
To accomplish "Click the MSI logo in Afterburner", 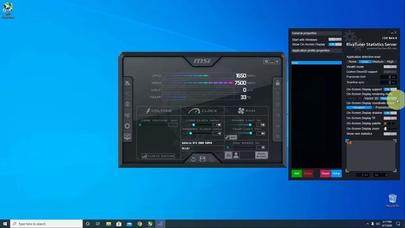I will (202, 61).
